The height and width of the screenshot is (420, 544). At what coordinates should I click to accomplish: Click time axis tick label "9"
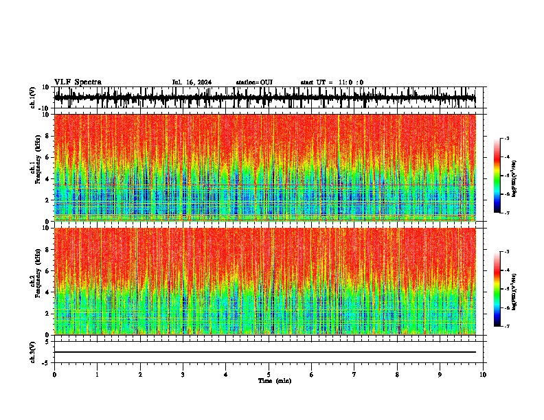pyautogui.click(x=440, y=375)
